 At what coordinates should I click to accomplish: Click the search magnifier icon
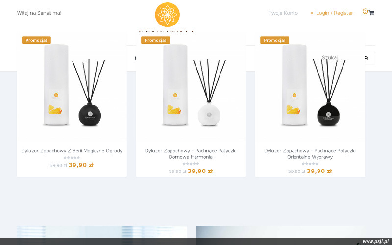click(367, 58)
